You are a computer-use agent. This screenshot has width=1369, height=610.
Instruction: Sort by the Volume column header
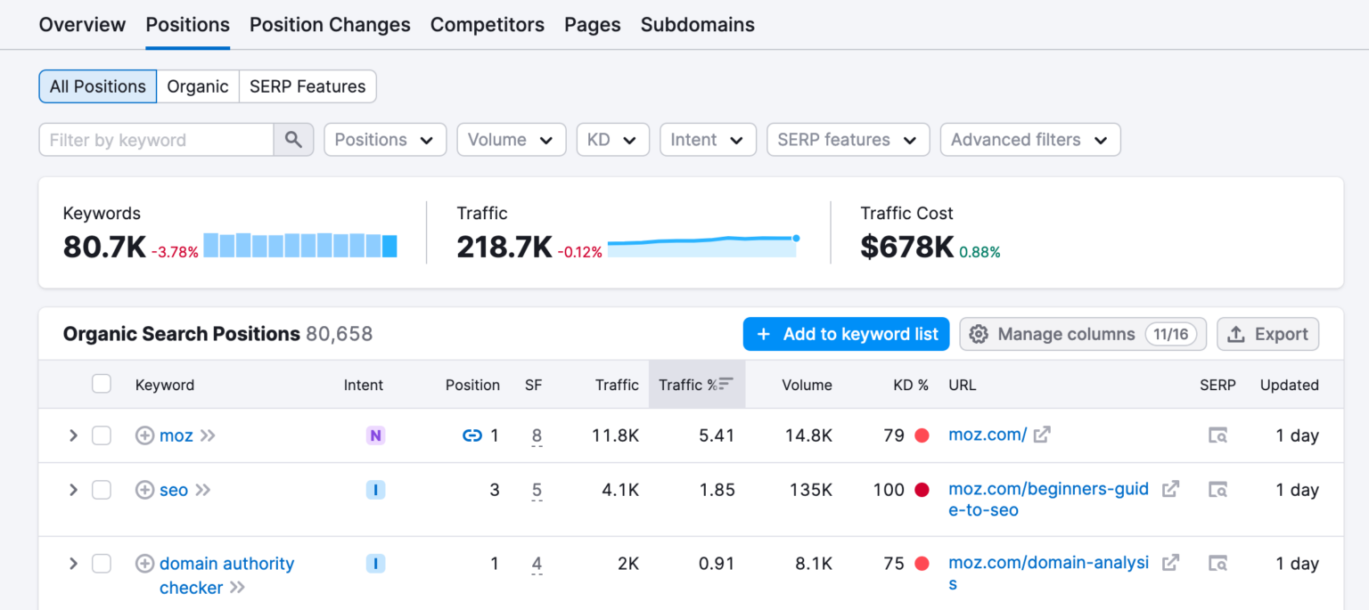click(x=807, y=385)
